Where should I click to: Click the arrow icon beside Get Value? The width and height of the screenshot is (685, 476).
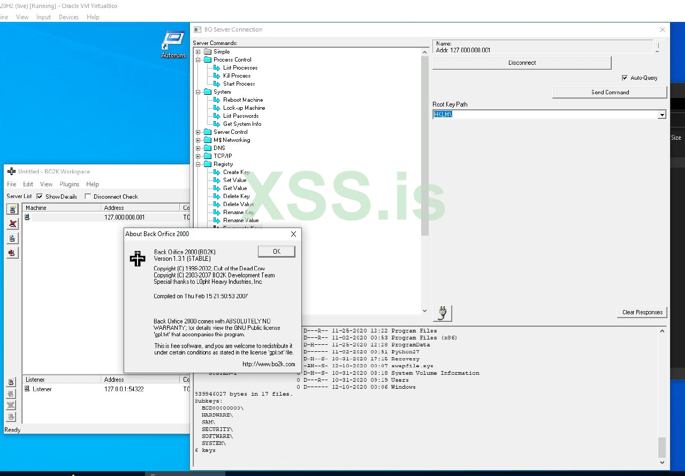tap(217, 188)
